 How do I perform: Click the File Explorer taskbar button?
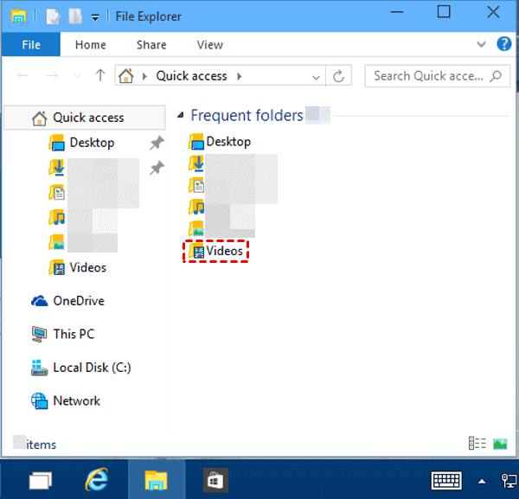[x=156, y=479]
